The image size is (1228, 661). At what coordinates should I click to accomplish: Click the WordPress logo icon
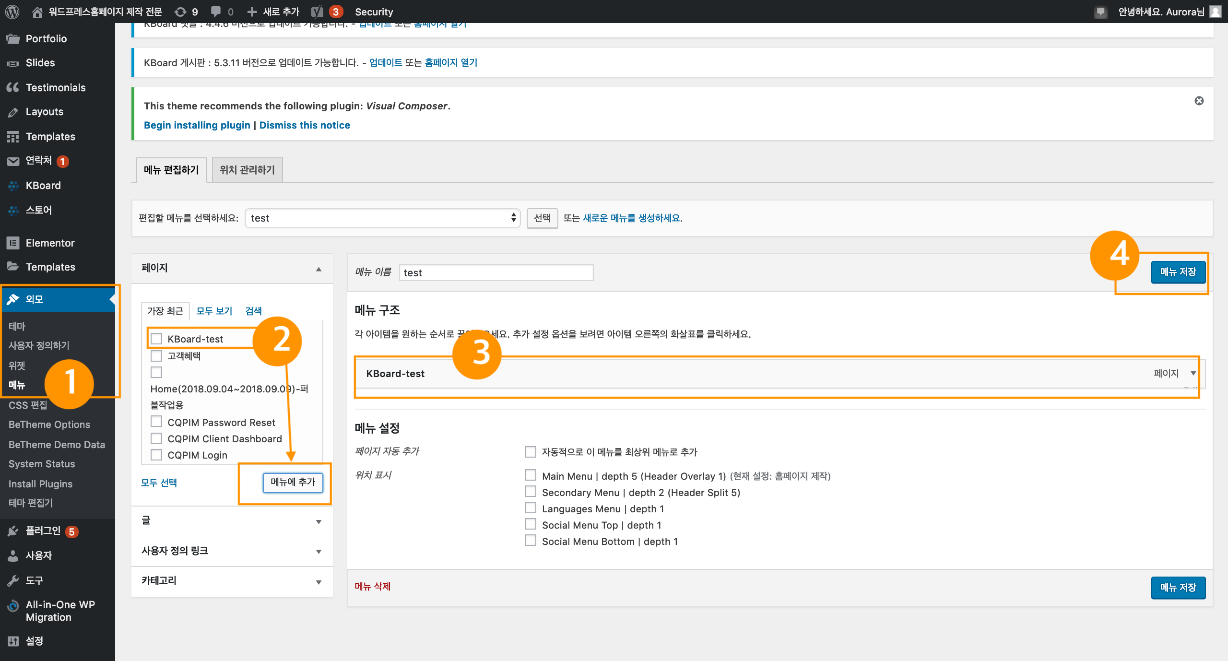[x=12, y=12]
